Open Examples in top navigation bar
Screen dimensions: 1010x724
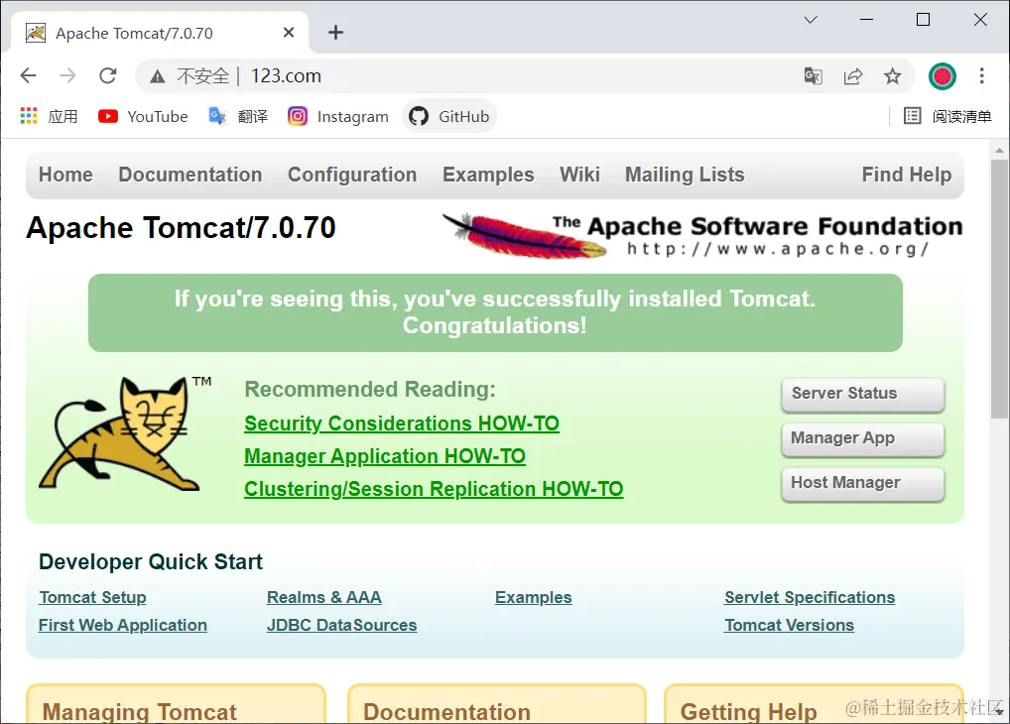tap(488, 175)
